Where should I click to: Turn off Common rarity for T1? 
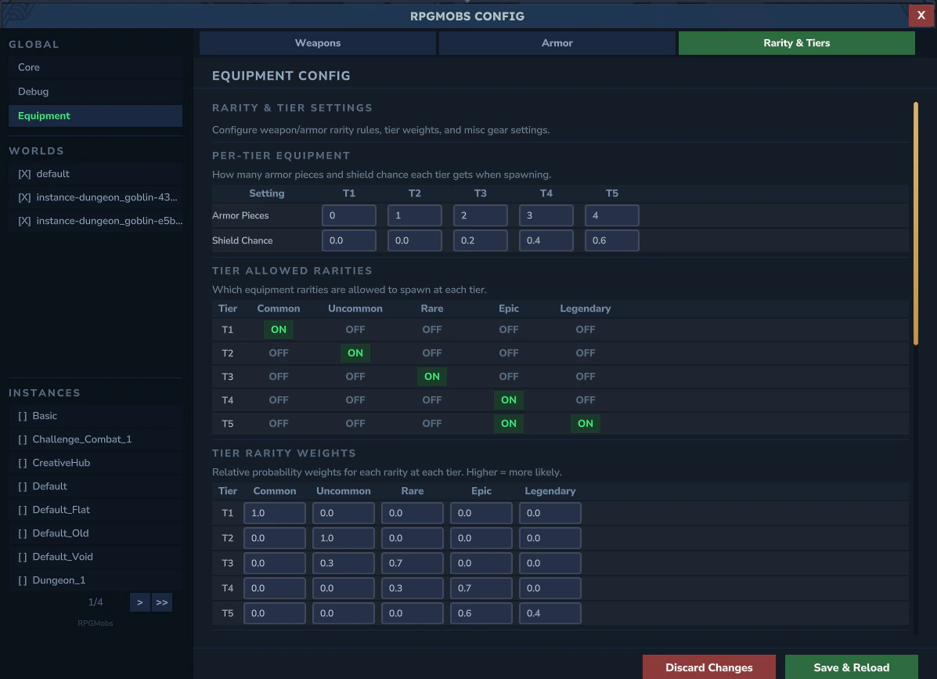pos(279,330)
